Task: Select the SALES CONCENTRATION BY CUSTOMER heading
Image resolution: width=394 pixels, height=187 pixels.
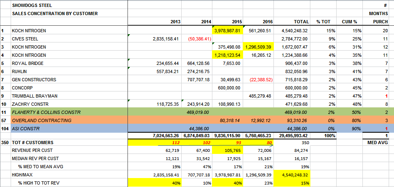Action: 69,13
